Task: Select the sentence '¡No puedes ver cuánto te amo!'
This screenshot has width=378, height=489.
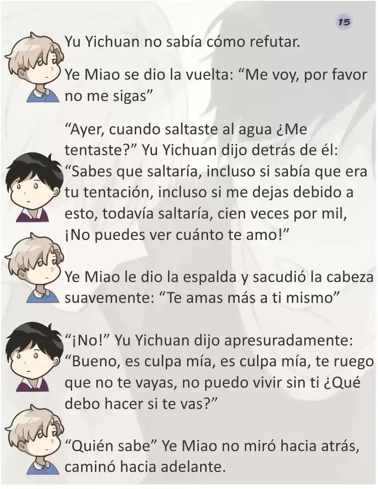Action: tap(176, 235)
